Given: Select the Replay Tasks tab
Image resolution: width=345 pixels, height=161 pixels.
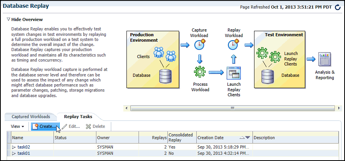Looking at the screenshot, I should coord(78,117).
